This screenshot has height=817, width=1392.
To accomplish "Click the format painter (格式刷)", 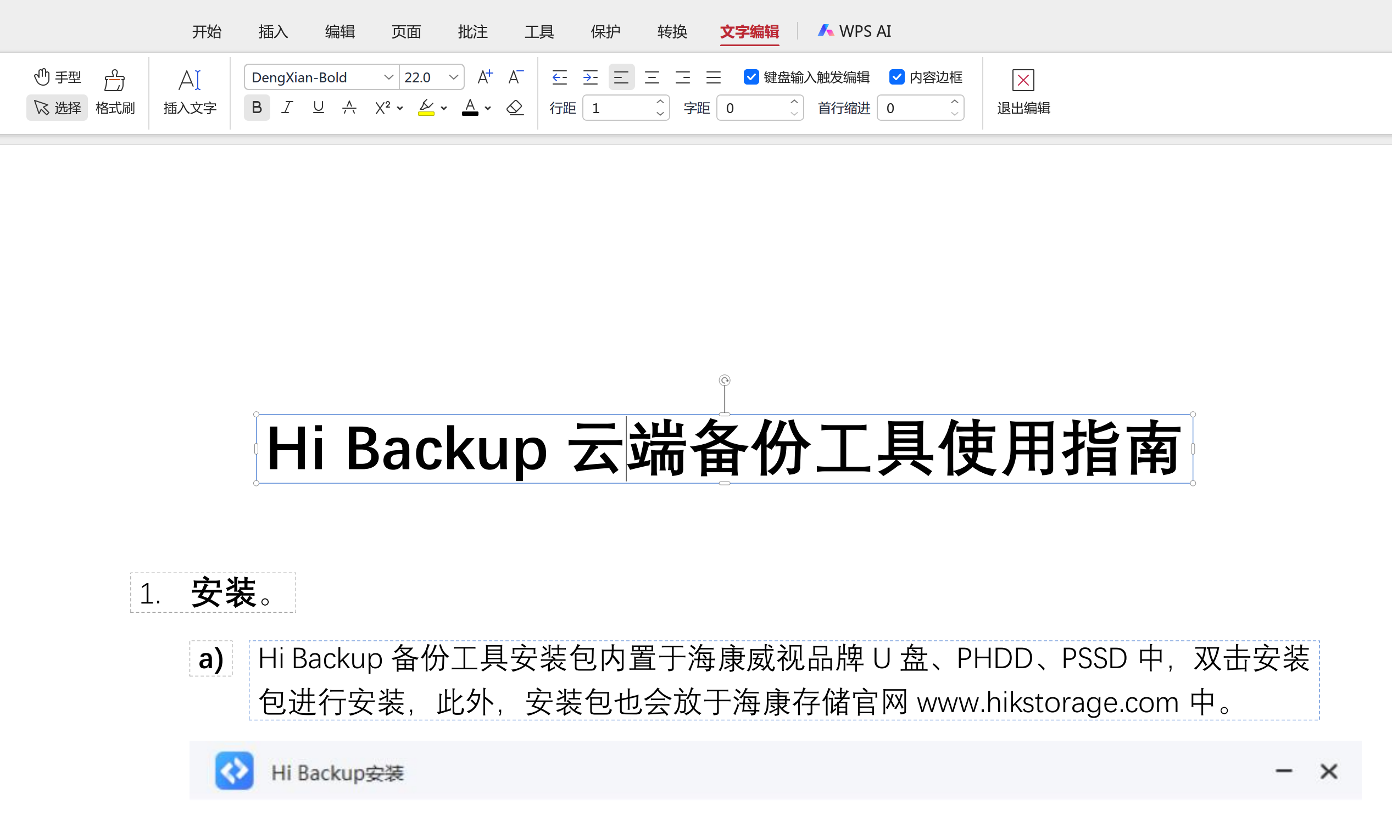I will coord(115,93).
